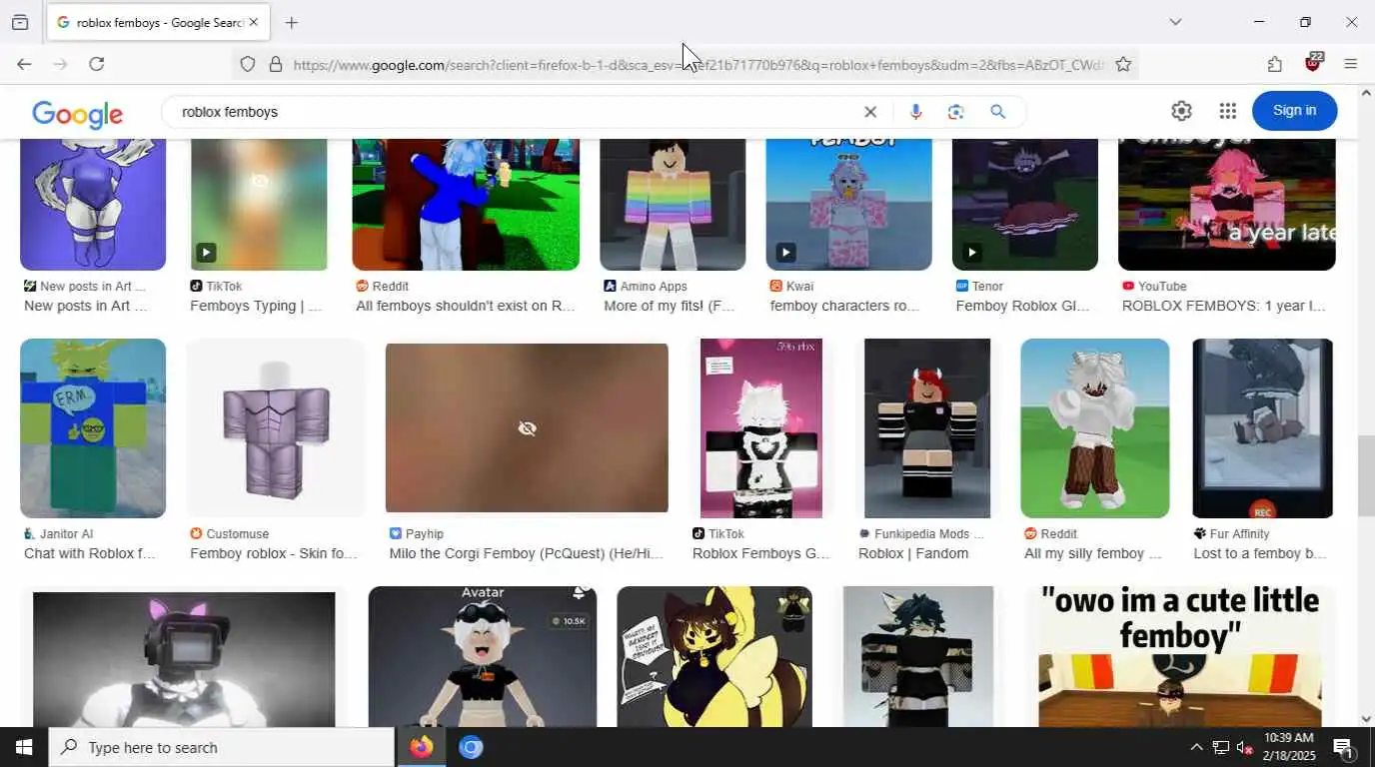Click the Firefox address bar URL
The height and width of the screenshot is (767, 1375).
click(697, 65)
